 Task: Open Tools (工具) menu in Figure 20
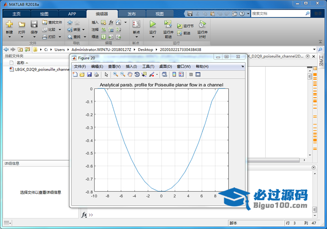click(x=148, y=66)
